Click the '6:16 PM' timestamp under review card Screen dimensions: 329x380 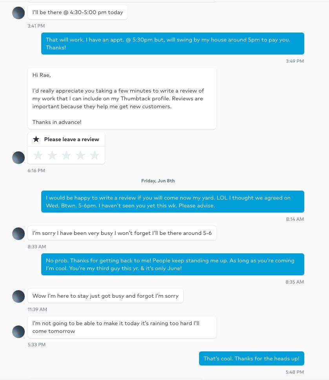click(x=36, y=171)
